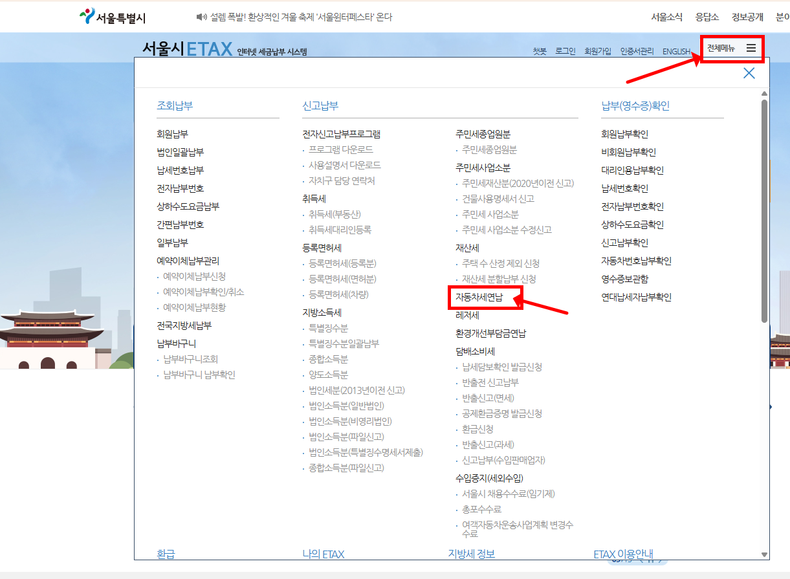
Task: Open the 응답소 top menu
Action: tap(707, 17)
